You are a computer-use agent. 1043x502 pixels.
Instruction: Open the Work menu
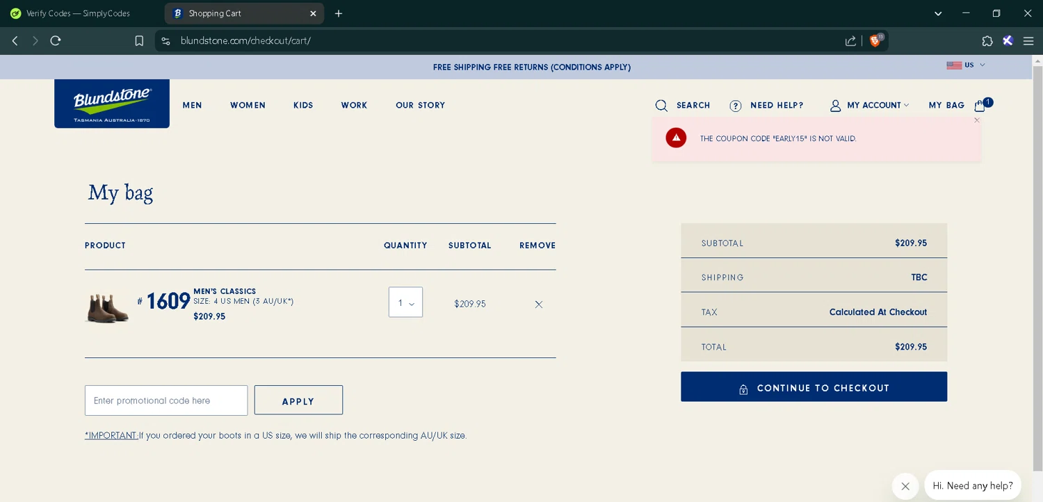tap(354, 106)
